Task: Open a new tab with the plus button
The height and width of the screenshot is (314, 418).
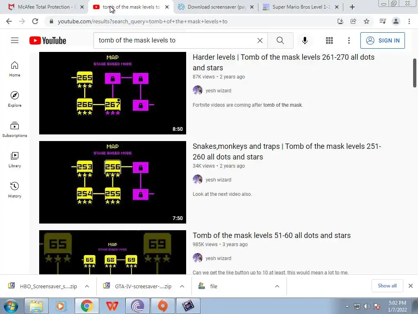Action: click(x=352, y=7)
